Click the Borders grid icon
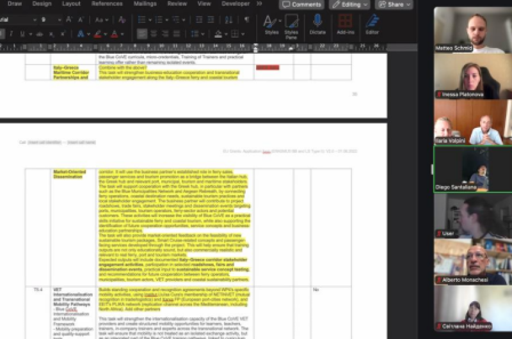This screenshot has width=512, height=339. (x=235, y=34)
